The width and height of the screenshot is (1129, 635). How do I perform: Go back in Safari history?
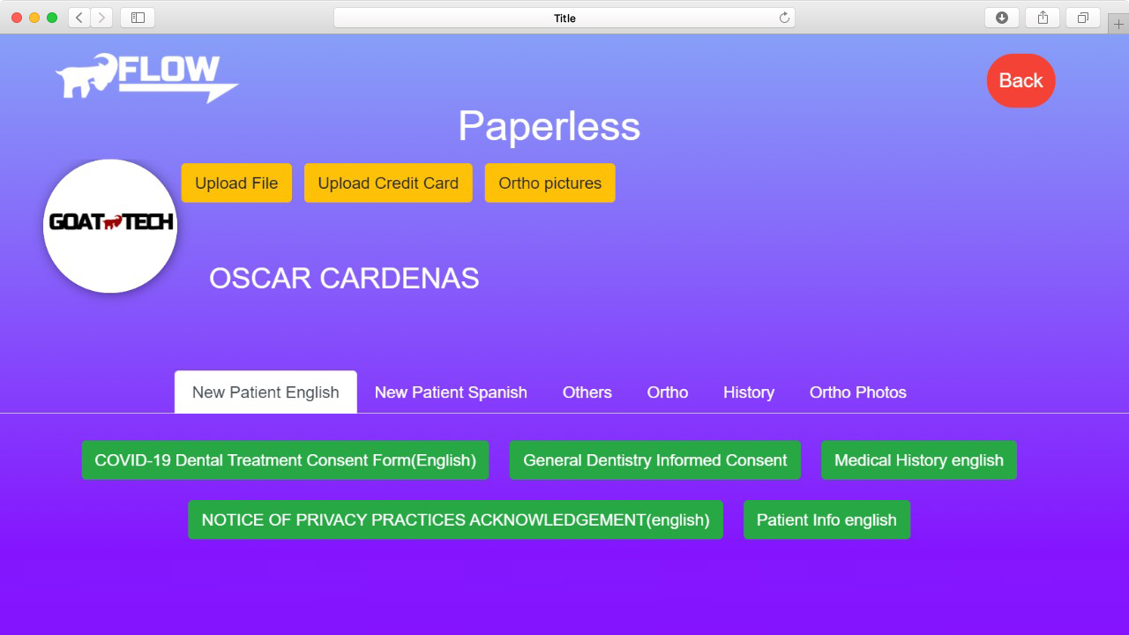pyautogui.click(x=79, y=18)
